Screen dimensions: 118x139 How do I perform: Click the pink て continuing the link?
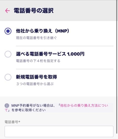6,110
